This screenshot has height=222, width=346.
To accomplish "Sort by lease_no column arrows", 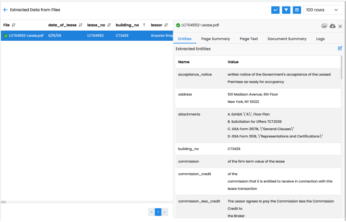I will point(109,25).
